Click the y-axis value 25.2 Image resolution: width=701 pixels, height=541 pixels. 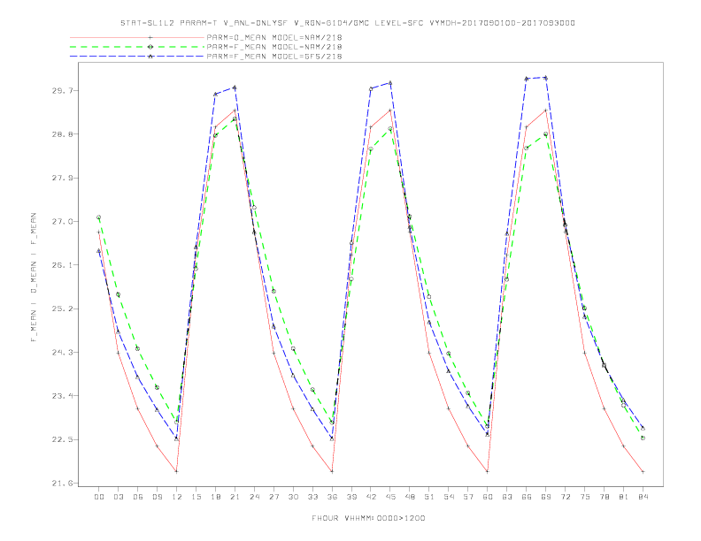(x=63, y=309)
